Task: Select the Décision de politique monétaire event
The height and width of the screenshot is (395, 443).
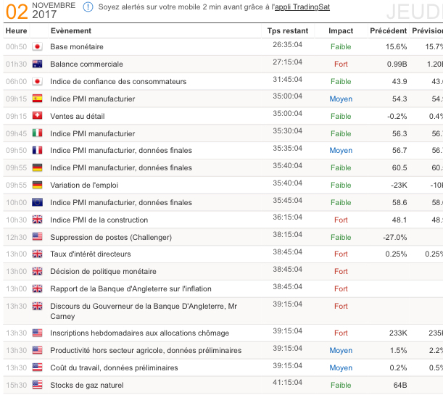Action: pyautogui.click(x=103, y=272)
